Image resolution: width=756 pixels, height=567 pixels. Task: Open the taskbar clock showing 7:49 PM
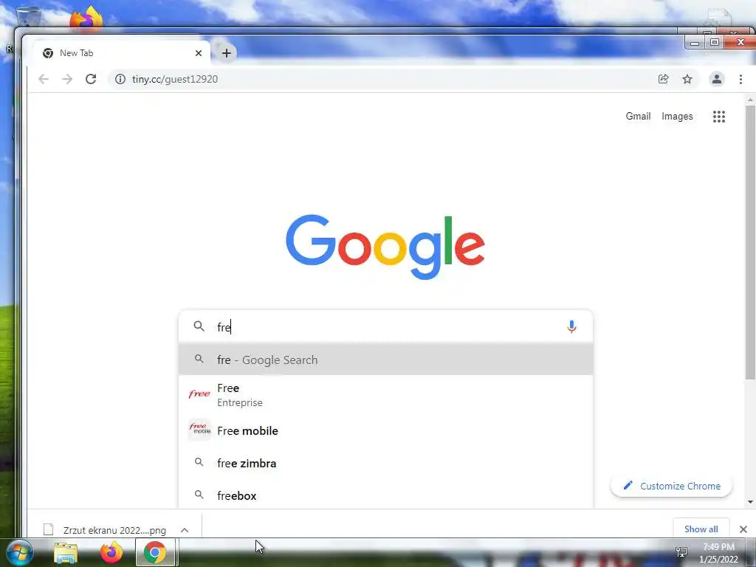718,553
